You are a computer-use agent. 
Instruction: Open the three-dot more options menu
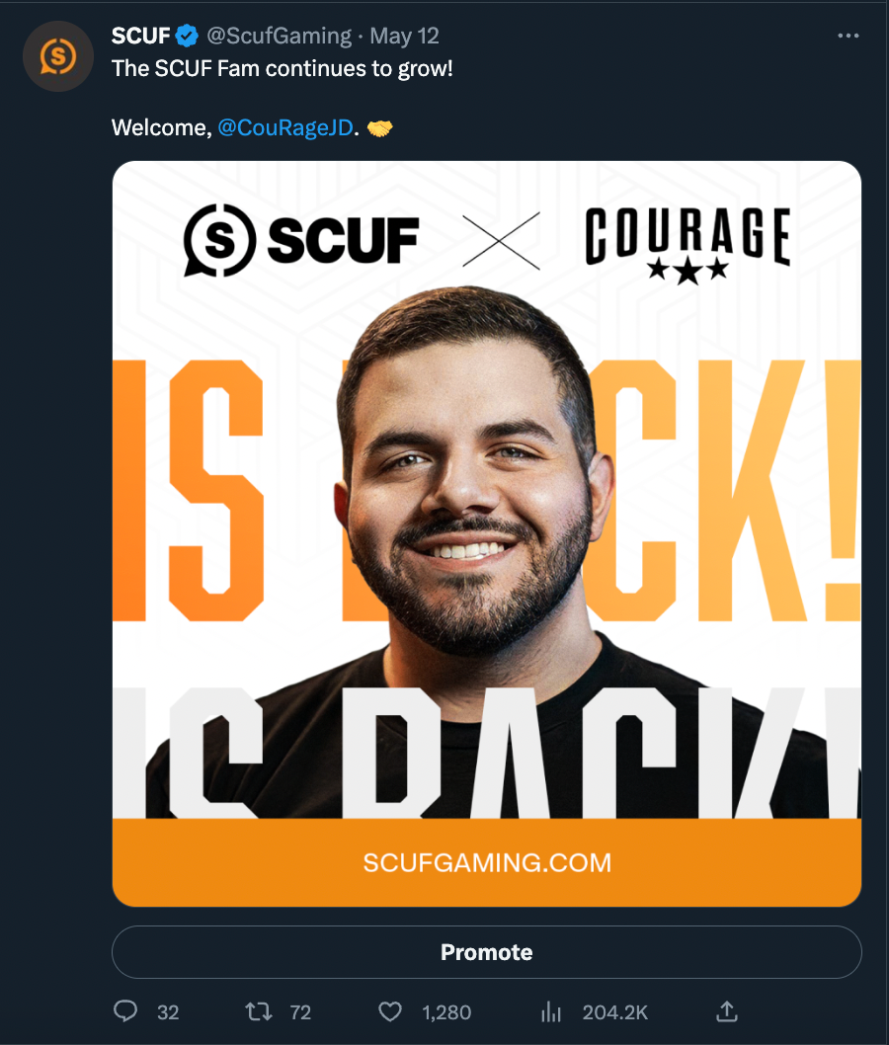848,36
